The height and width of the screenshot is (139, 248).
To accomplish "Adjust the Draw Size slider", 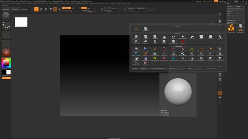I will click(113, 10).
